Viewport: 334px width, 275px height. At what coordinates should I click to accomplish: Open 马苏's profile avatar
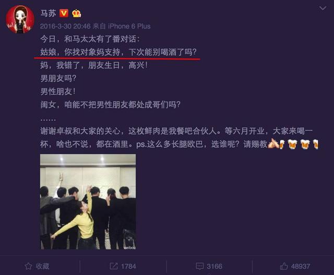pos(20,19)
